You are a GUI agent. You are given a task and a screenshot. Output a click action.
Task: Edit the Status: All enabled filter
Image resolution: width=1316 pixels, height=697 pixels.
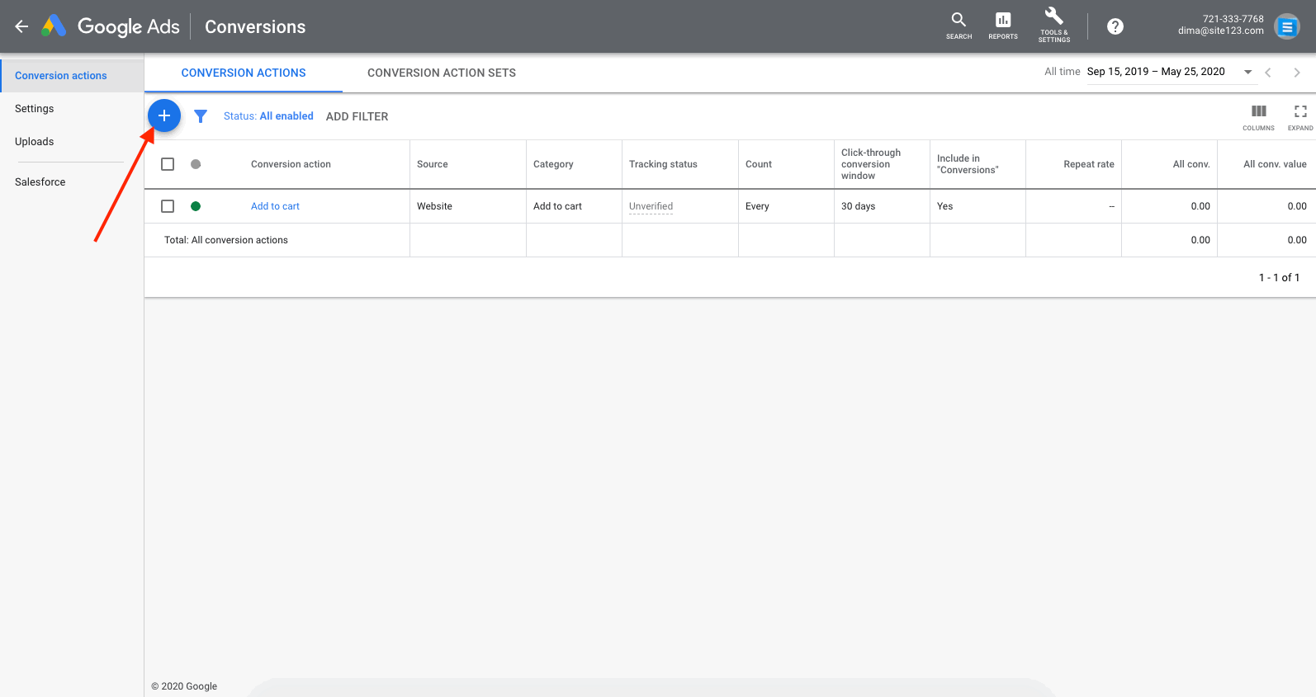(268, 116)
